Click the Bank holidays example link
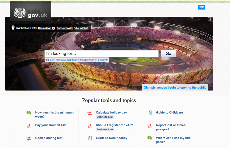Screen dimensions: 230x148 tap(57, 60)
